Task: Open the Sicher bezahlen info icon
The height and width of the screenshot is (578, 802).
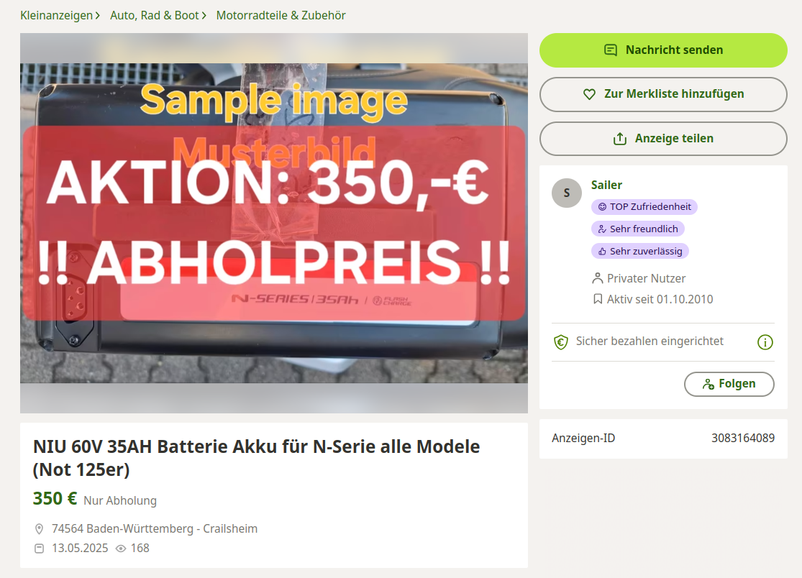Action: click(x=765, y=342)
